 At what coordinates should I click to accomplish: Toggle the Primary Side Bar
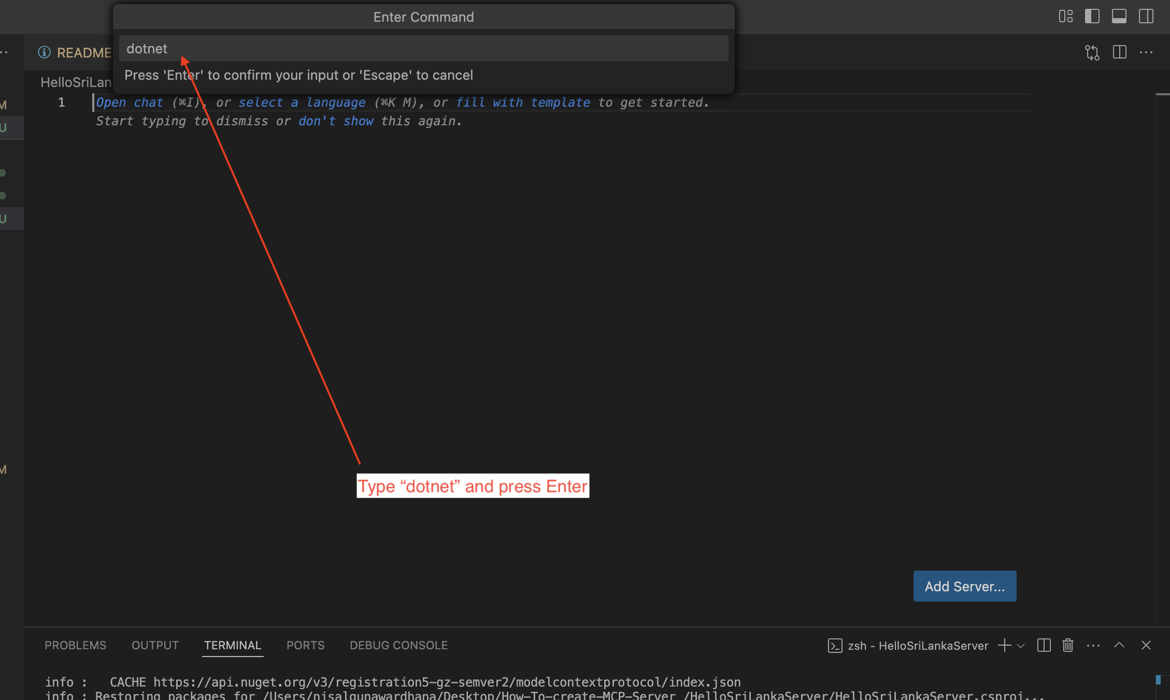tap(1092, 16)
